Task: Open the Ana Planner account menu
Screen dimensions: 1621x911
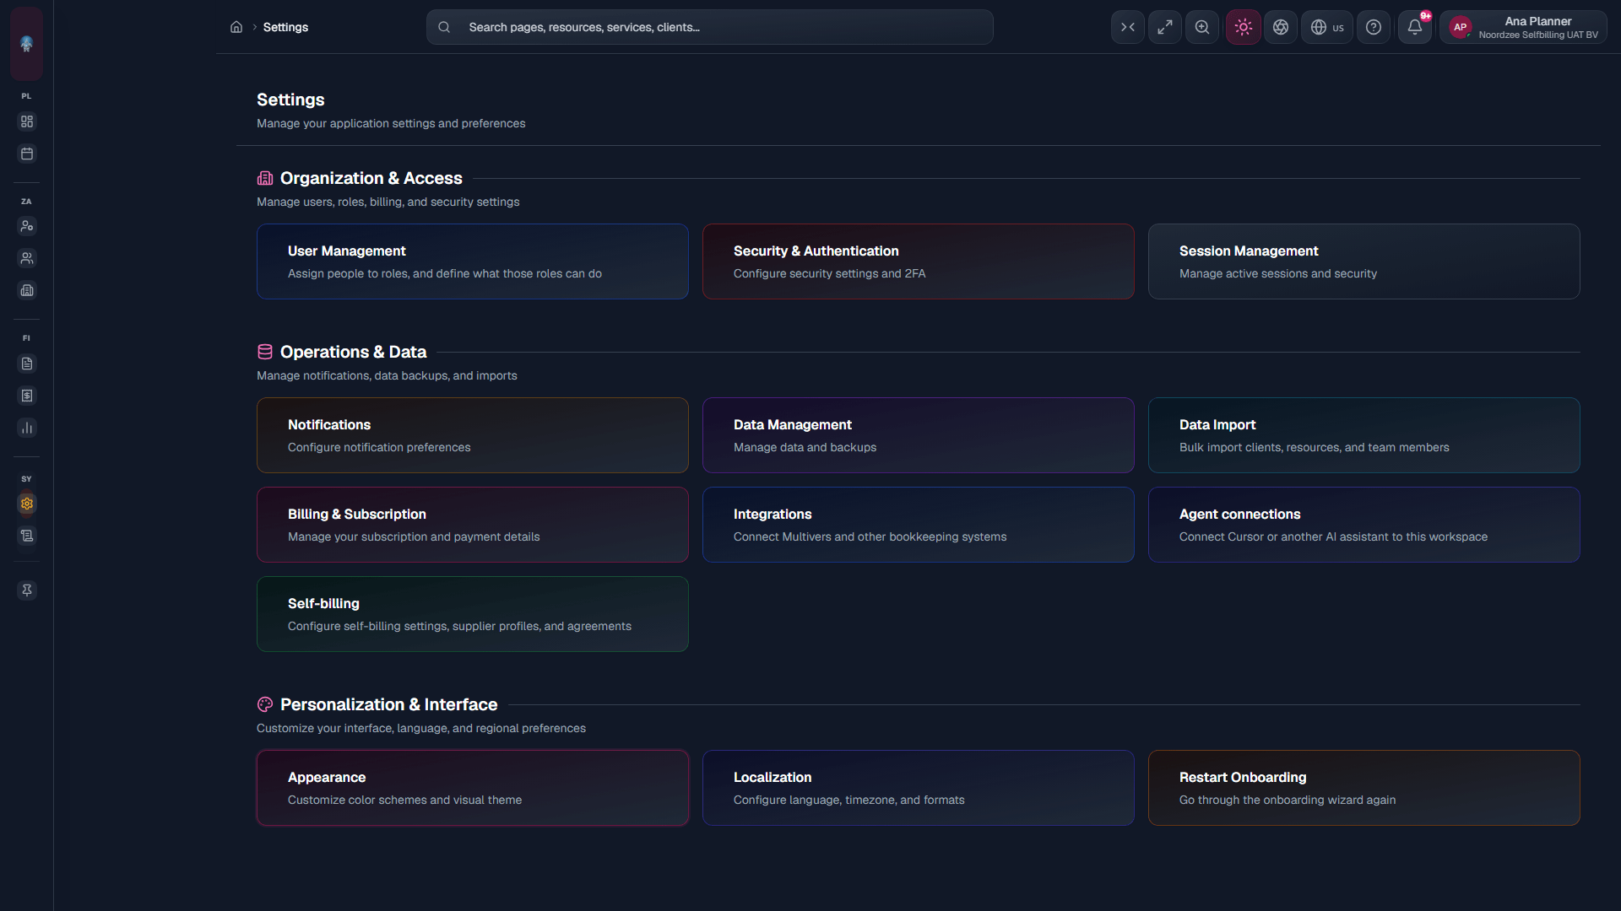Action: pyautogui.click(x=1523, y=27)
